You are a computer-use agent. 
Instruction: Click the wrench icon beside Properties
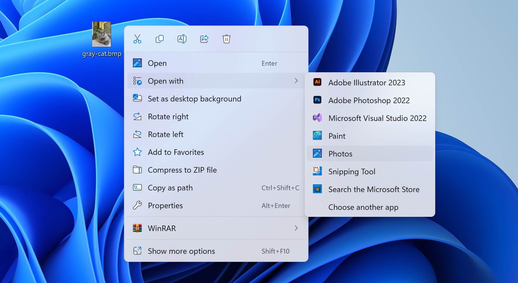(137, 205)
